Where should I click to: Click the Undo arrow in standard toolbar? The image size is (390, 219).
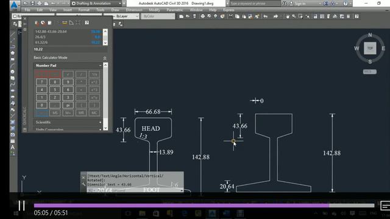pyautogui.click(x=266, y=16)
